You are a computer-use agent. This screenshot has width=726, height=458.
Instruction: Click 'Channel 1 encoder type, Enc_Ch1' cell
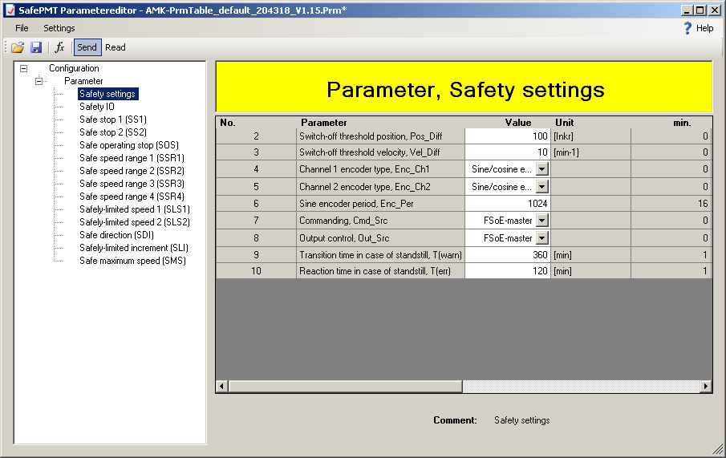point(380,169)
